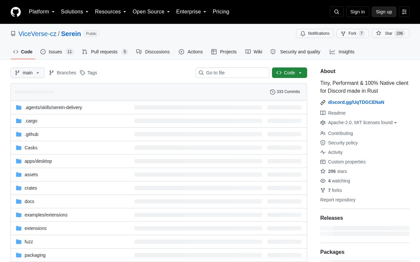Switch to the Actions tab
Screen dimensions: 420x262
coord(191,52)
